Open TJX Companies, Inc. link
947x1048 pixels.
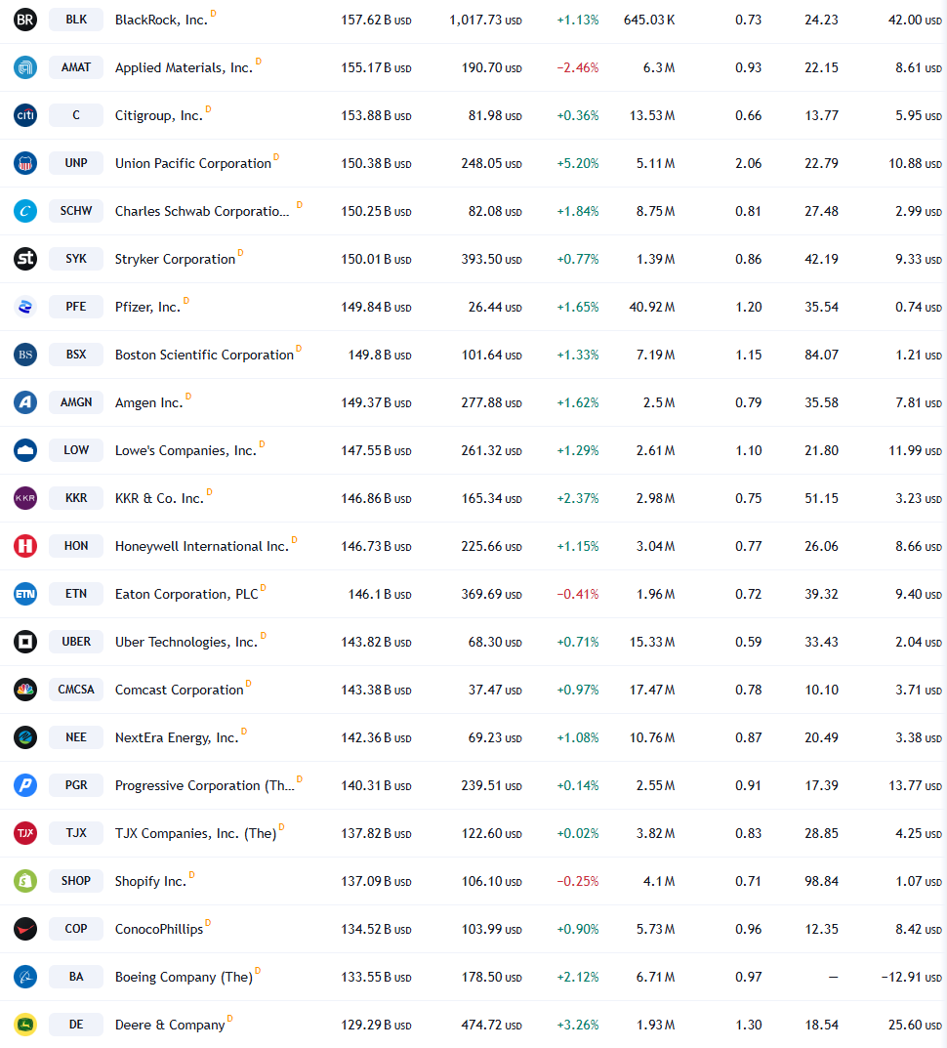click(x=196, y=833)
